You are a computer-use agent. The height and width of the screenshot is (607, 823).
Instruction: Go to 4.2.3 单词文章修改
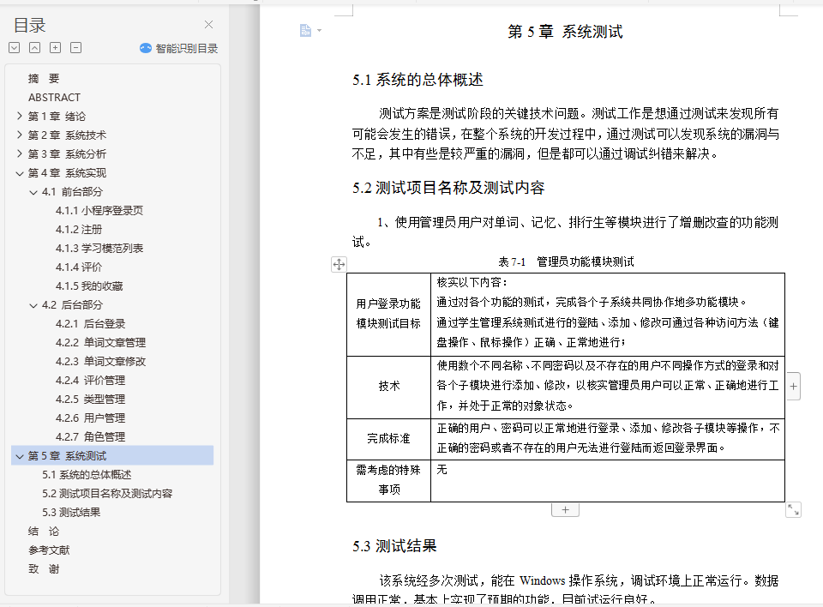101,361
